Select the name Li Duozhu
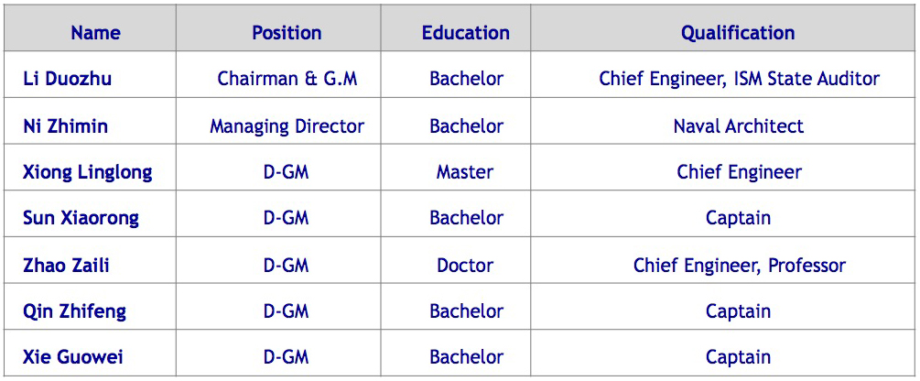920x381 pixels. 67,79
